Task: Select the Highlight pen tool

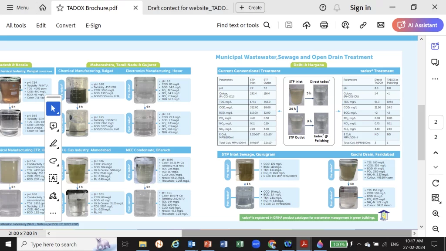Action: [53, 143]
